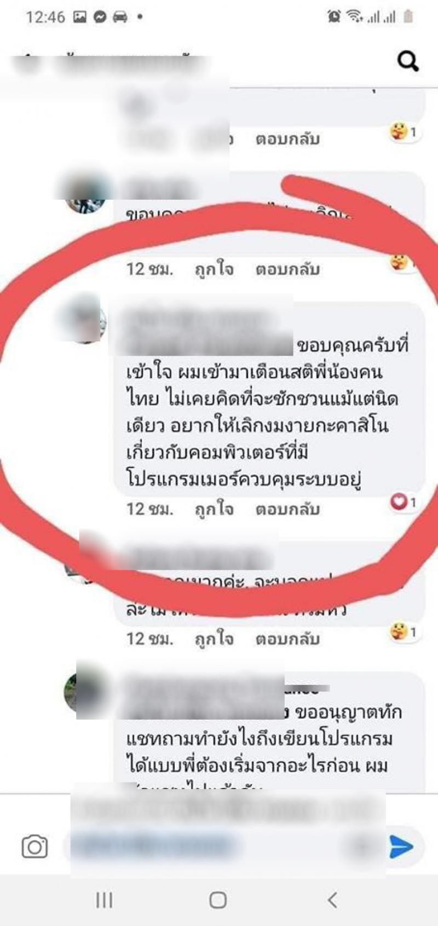
Task: Tap the car notification icon in status bar
Action: pos(120,17)
